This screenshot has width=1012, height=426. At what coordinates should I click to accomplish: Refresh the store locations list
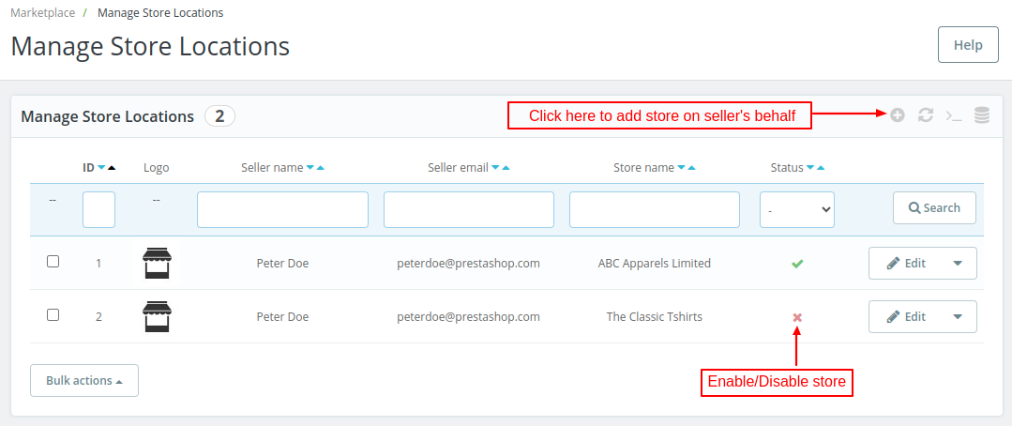click(x=926, y=115)
